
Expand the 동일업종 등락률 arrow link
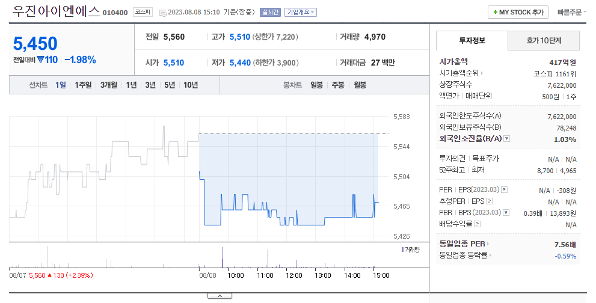click(x=490, y=255)
